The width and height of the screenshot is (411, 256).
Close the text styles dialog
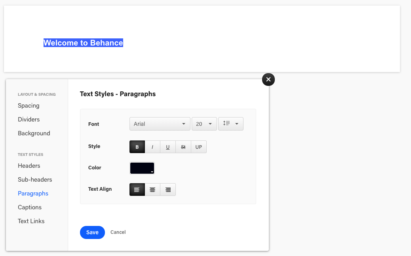[x=268, y=80]
